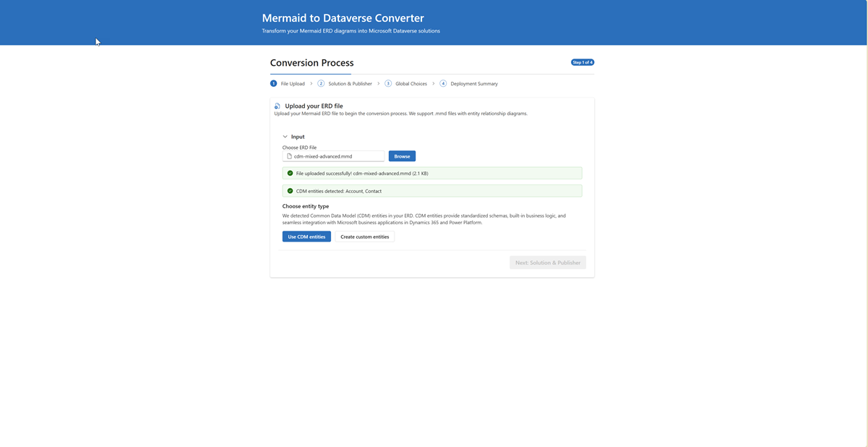Click the step 1 File Upload circle icon
The width and height of the screenshot is (868, 447).
pos(274,83)
